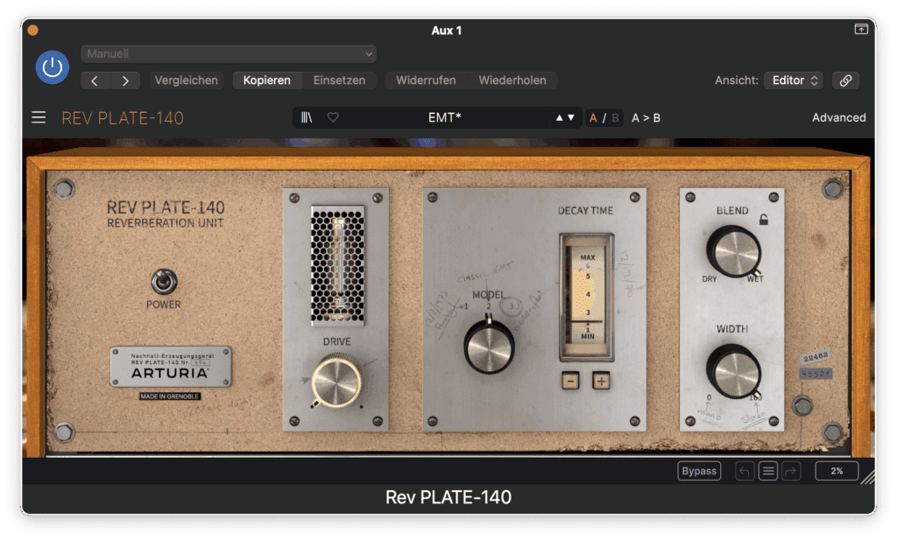Screen dimensions: 897x540
Task: Favorite the preset with heart icon
Action: (333, 117)
